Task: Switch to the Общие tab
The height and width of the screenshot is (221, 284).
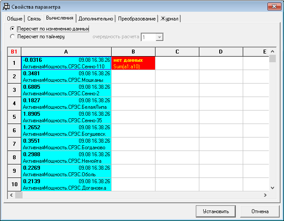Action: click(14, 19)
